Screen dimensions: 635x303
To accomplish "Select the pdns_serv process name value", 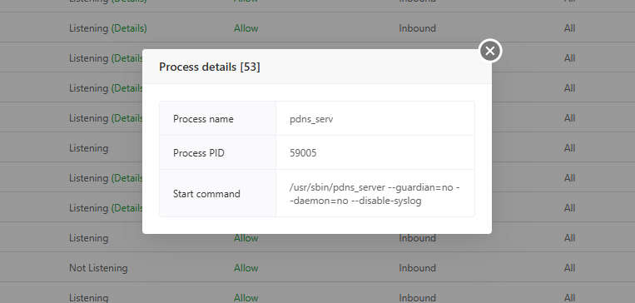I will 311,119.
